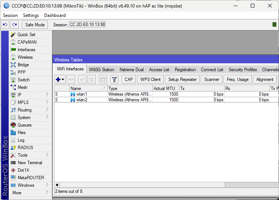Click the WinBox logo in title bar

tap(6, 6)
